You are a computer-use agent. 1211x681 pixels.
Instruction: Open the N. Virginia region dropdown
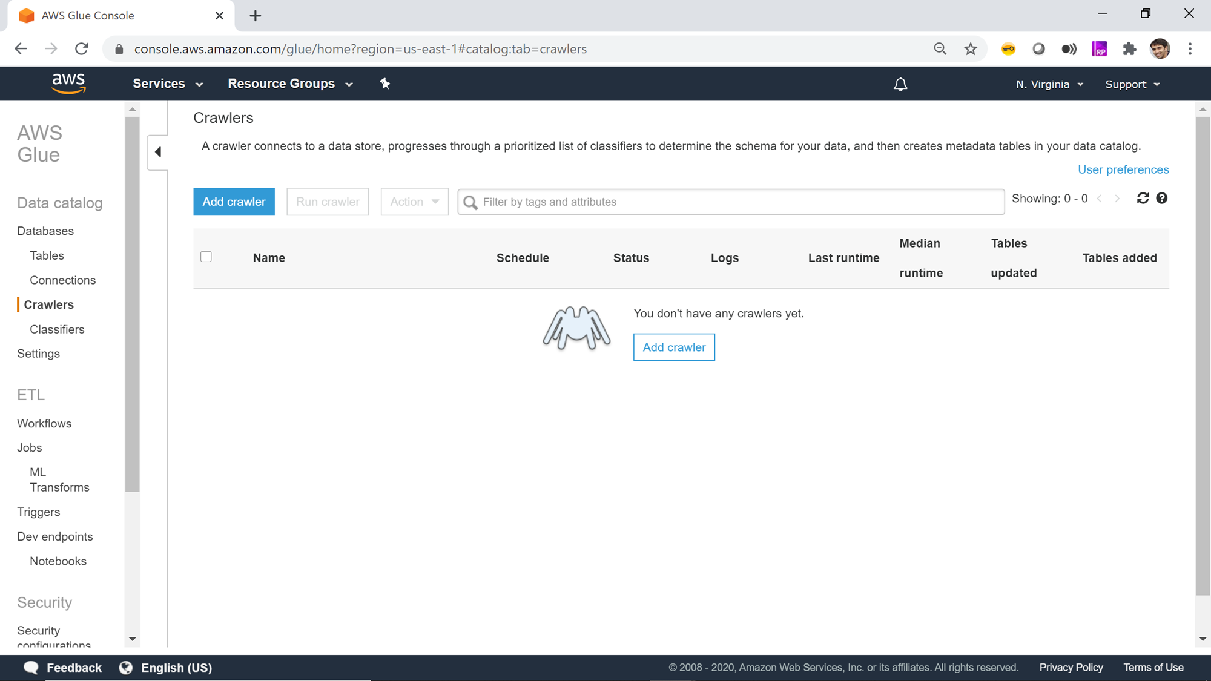[x=1049, y=84]
